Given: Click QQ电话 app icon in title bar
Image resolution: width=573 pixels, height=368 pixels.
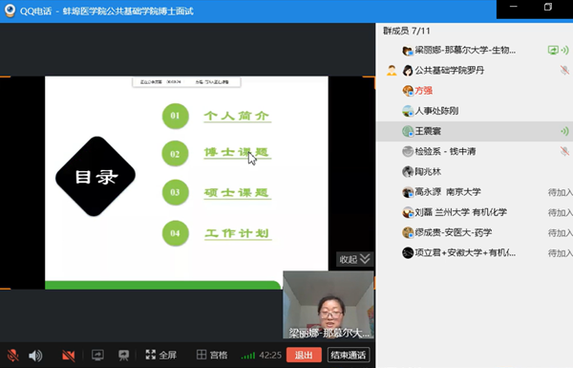Looking at the screenshot, I should 10,11.
